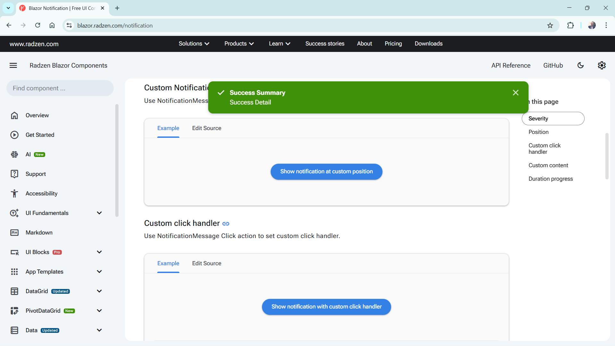Open Get Started play icon
Image resolution: width=615 pixels, height=346 pixels.
(x=14, y=135)
